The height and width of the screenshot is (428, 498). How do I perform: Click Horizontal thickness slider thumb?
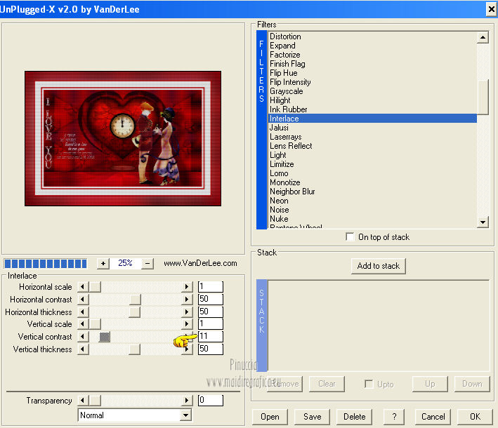pyautogui.click(x=135, y=312)
